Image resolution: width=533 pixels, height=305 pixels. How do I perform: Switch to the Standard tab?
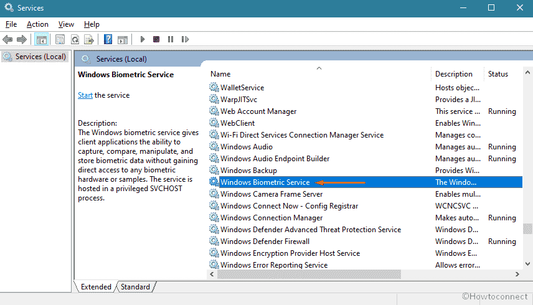[x=135, y=287]
